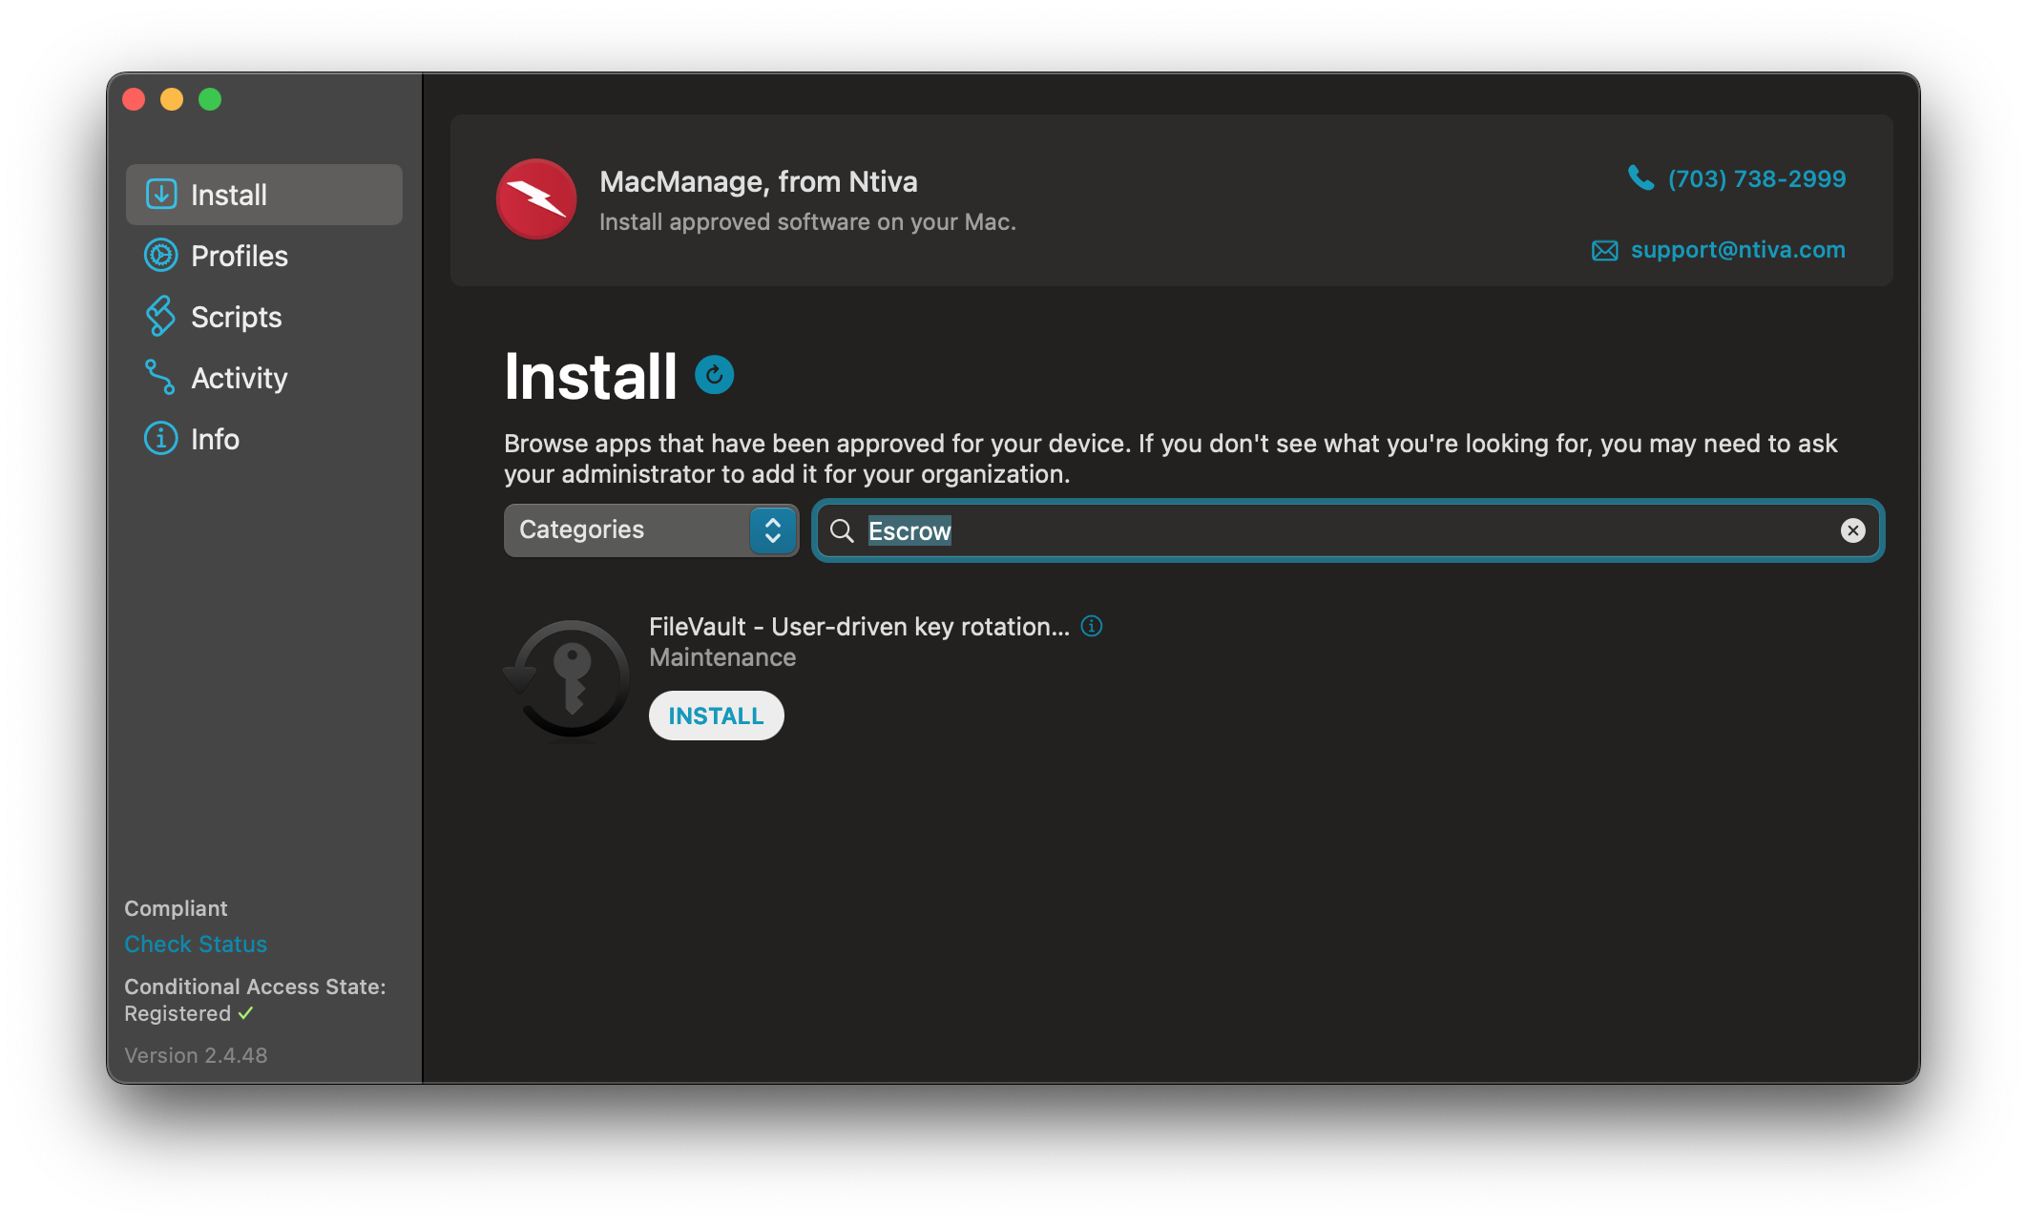Click the Info circle icon in sidebar
The height and width of the screenshot is (1225, 2027).
(x=160, y=439)
